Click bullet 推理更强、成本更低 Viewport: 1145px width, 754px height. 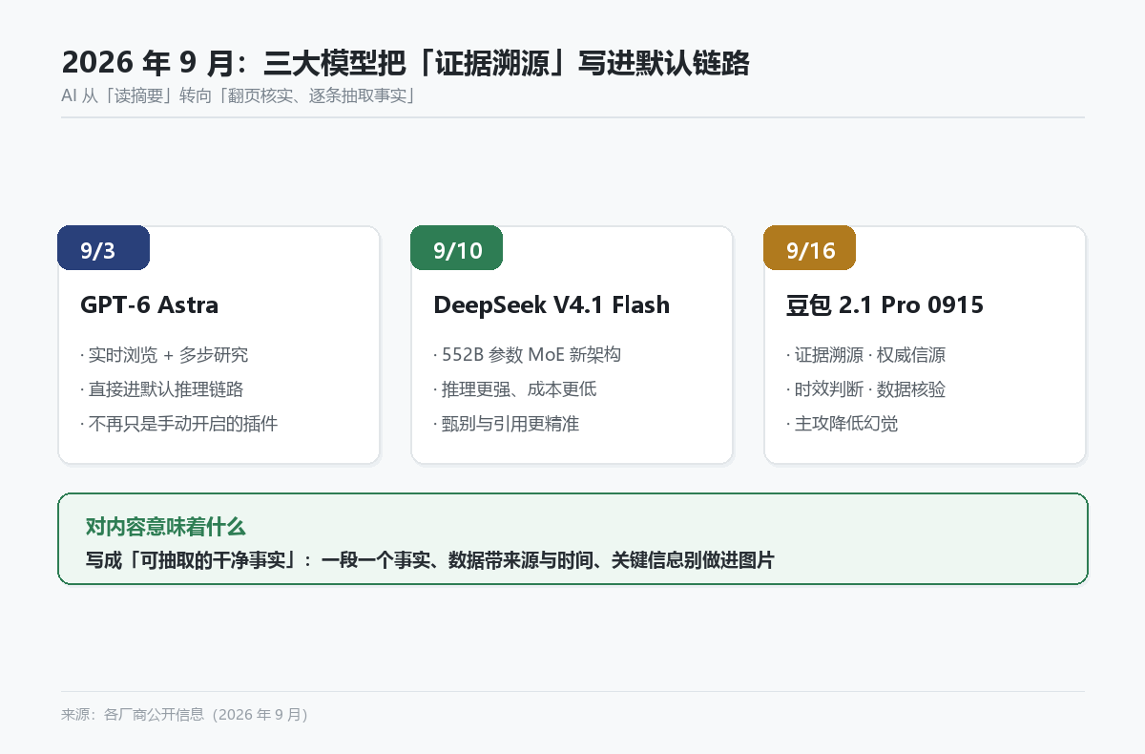pos(515,389)
